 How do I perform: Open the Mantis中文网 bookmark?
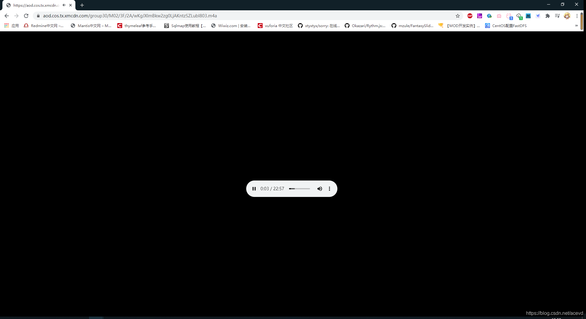91,26
